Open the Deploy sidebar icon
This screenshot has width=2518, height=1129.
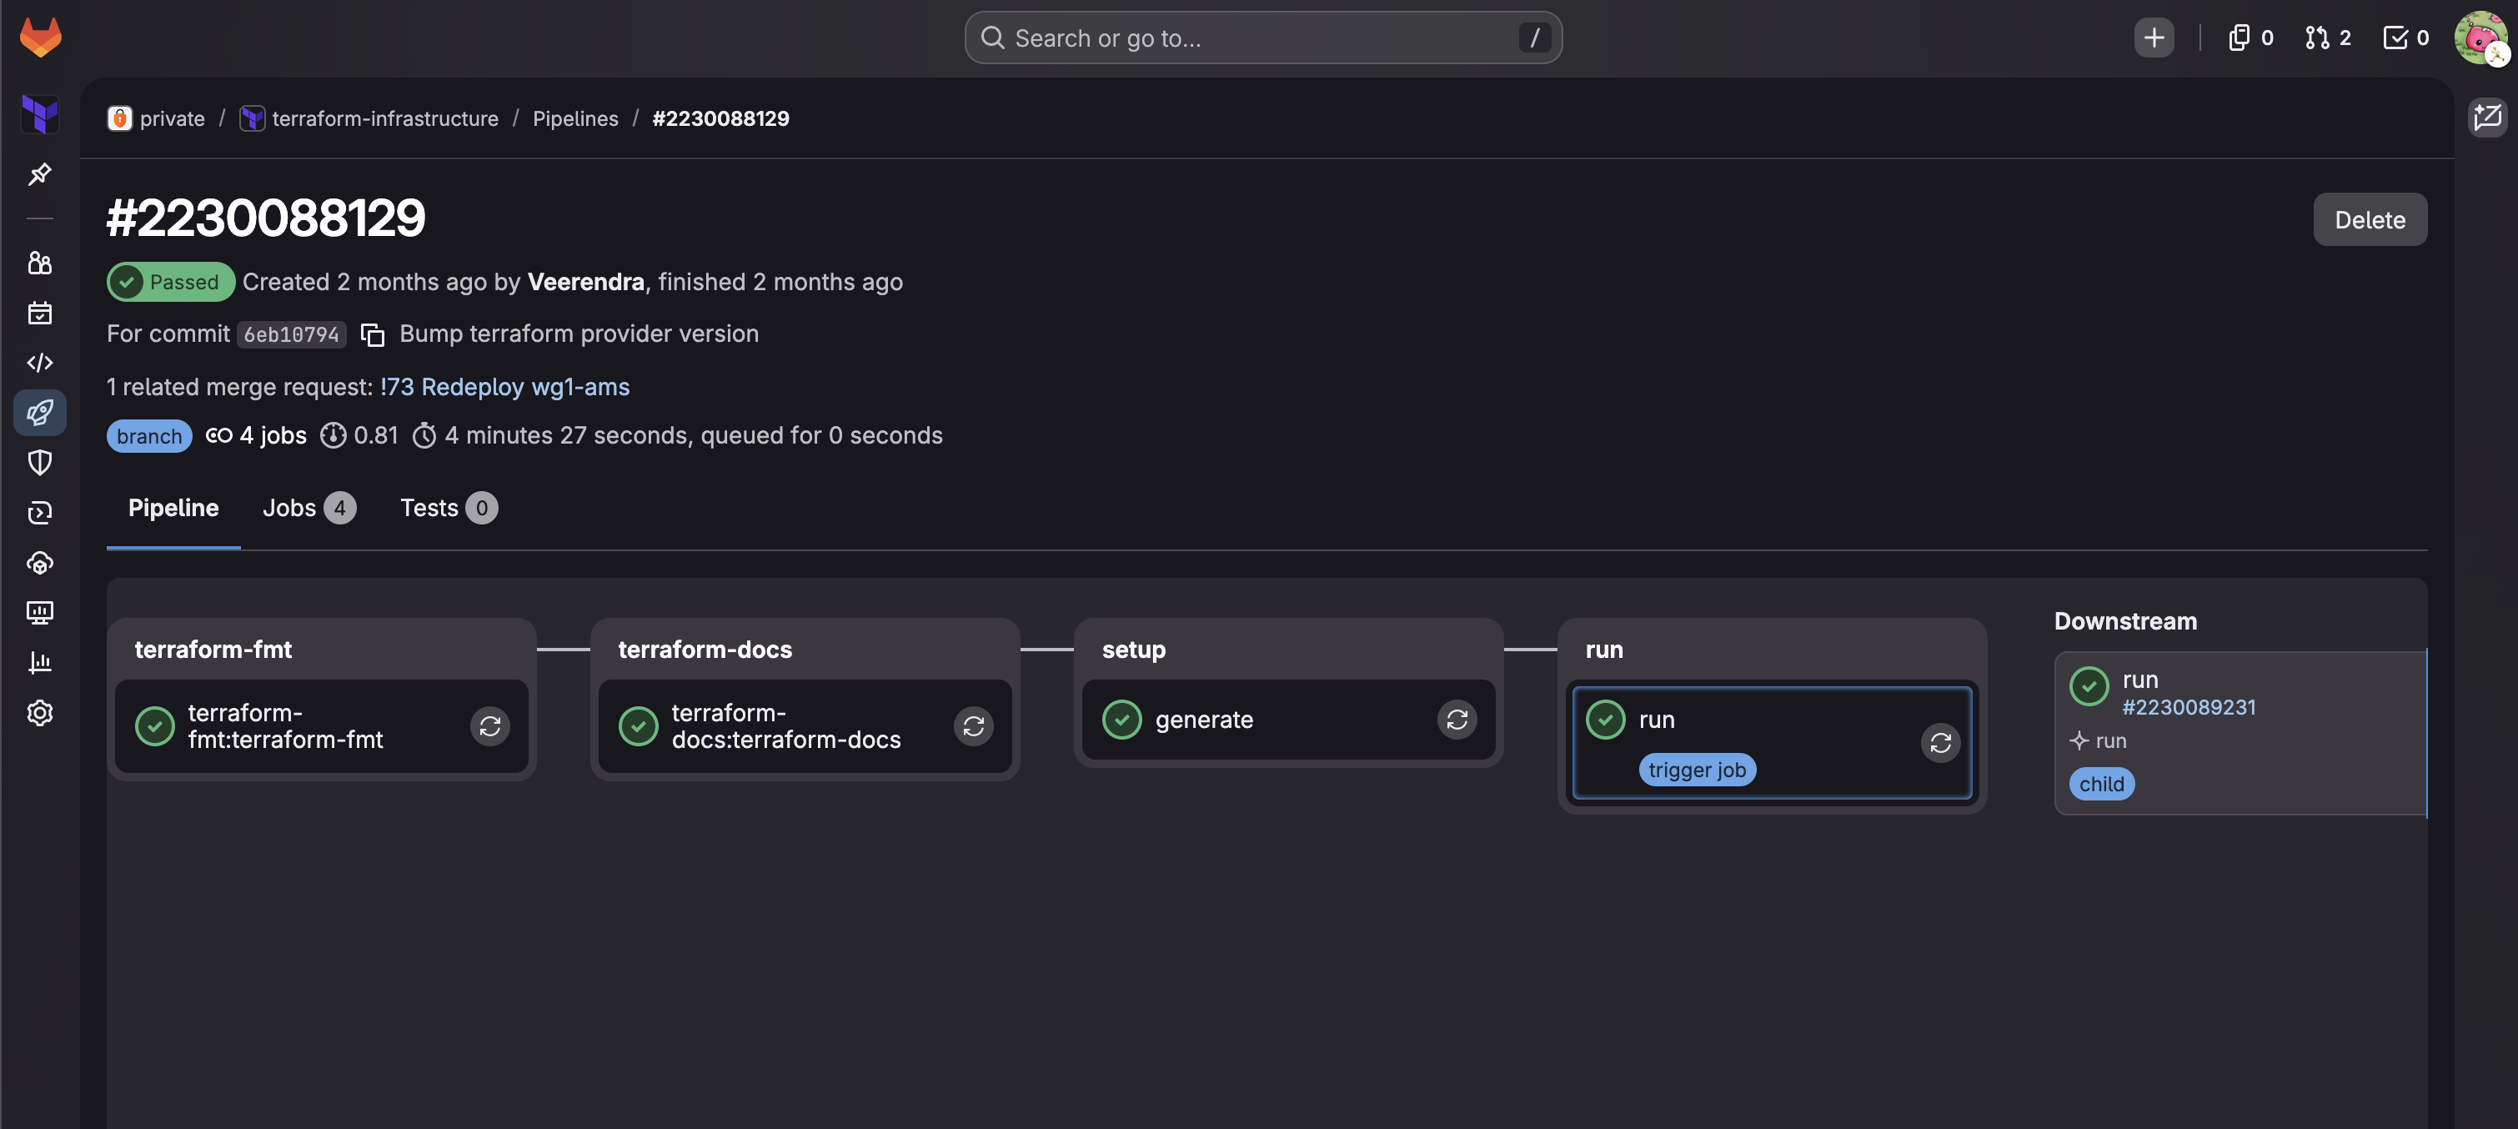point(40,512)
